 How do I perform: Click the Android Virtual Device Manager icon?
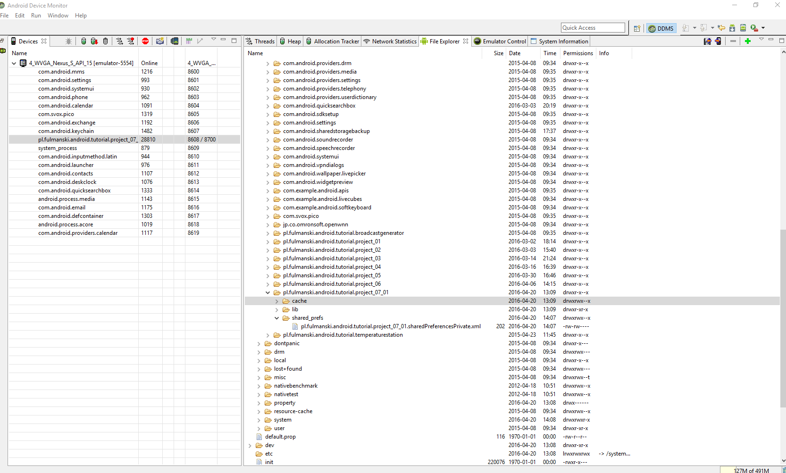743,28
